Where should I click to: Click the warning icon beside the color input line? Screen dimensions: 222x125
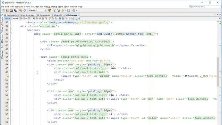tap(8, 118)
